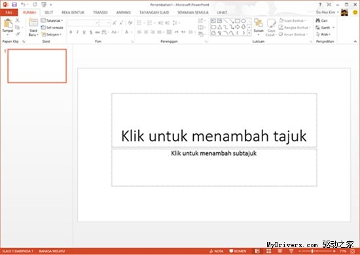
Task: Switch to the SELIT ribbon tab
Action: (48, 12)
